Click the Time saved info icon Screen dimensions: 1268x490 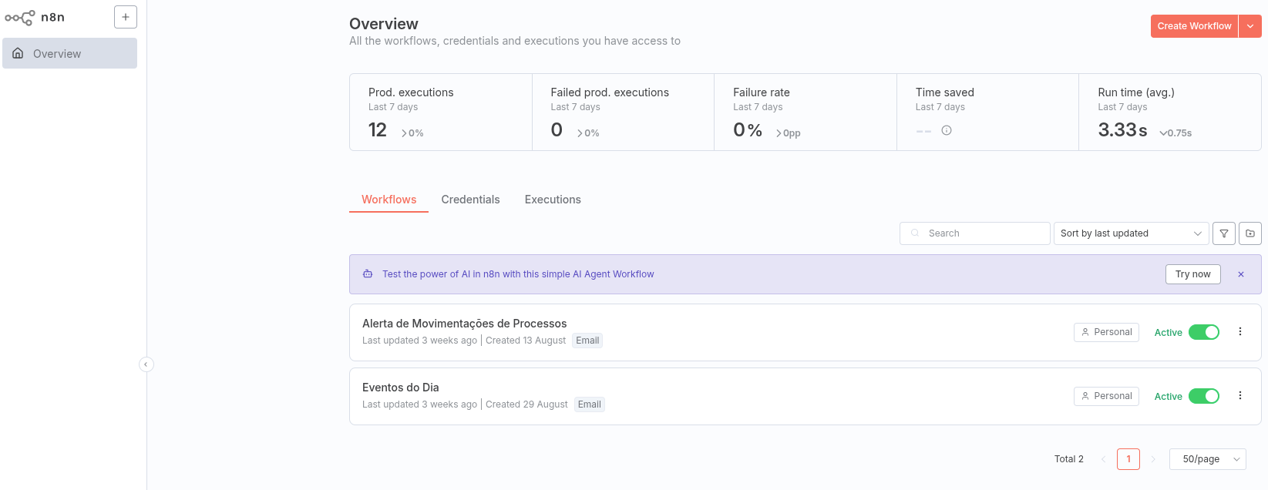947,130
